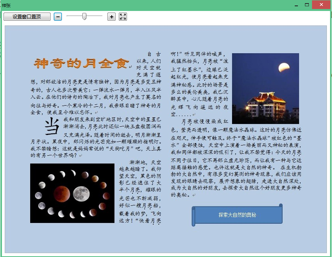The image size is (332, 257).
Task: Select the 神奇的月全食 WordArt title
Action: [82, 63]
